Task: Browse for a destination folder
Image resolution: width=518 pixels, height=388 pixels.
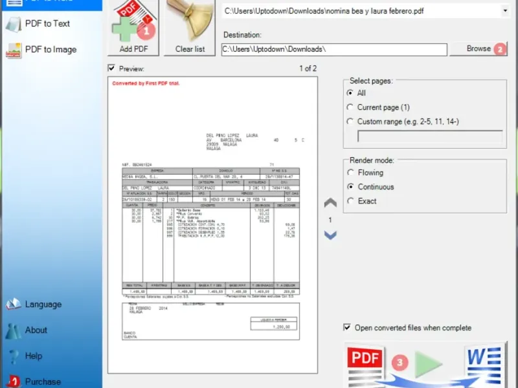Action: (478, 49)
